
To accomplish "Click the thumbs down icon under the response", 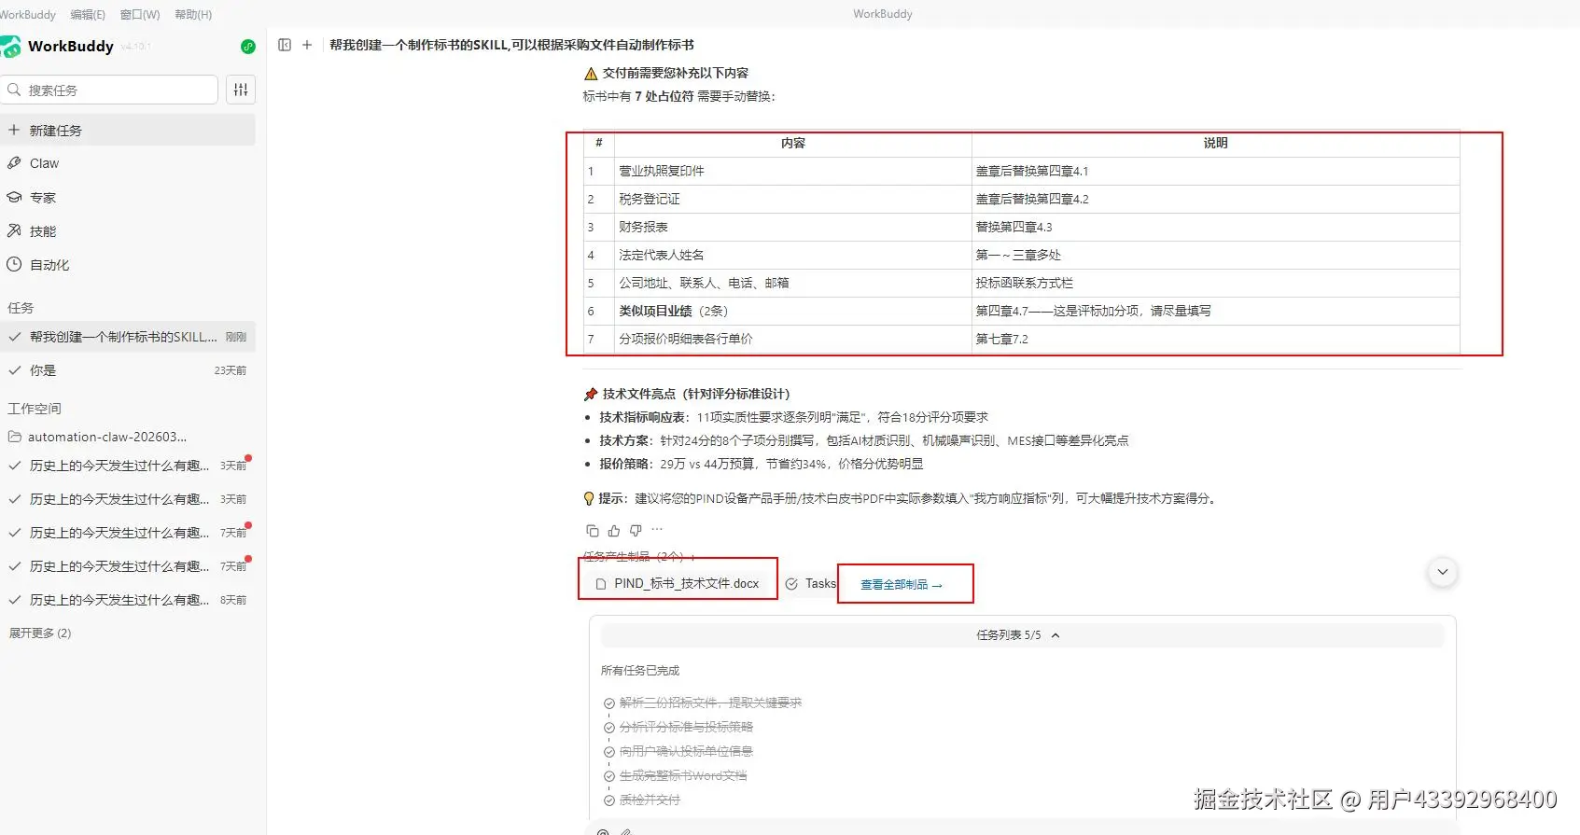I will (636, 531).
